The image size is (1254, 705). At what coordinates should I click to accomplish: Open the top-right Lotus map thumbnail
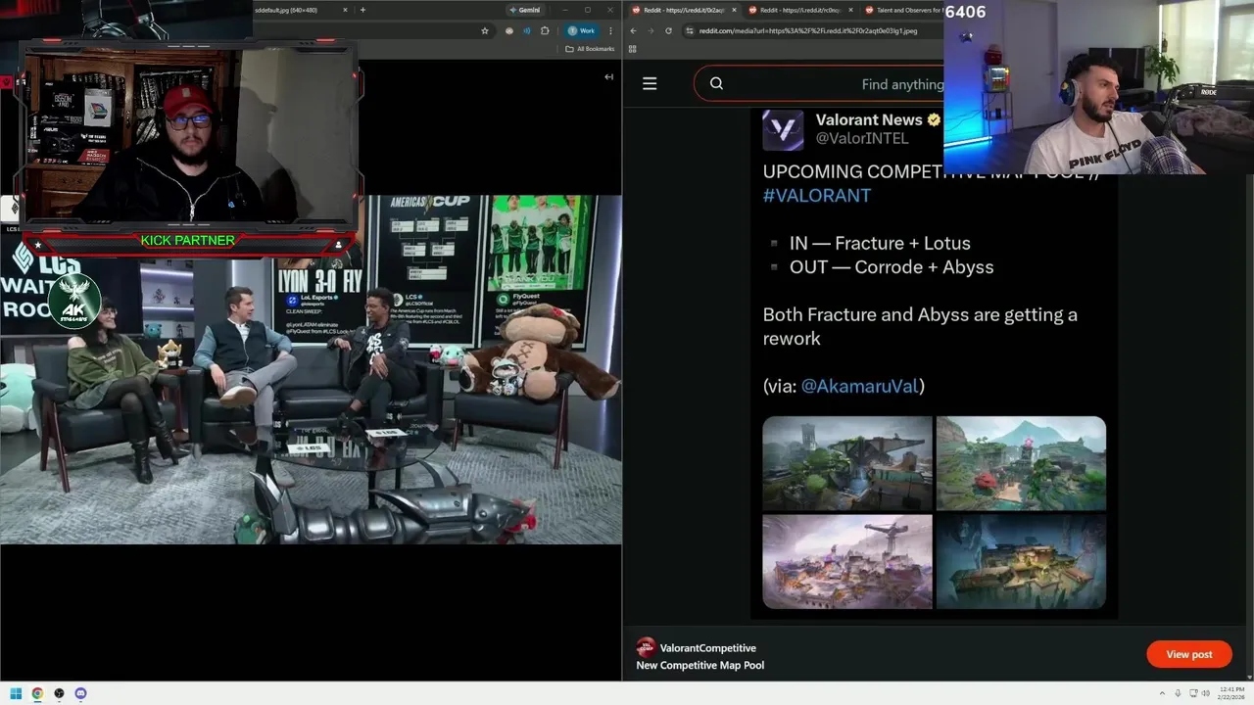pos(1021,463)
